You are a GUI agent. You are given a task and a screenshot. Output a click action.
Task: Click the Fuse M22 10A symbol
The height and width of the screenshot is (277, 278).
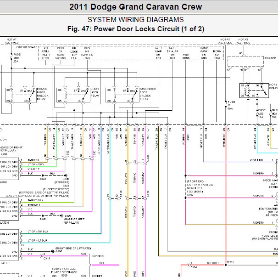click(x=257, y=113)
